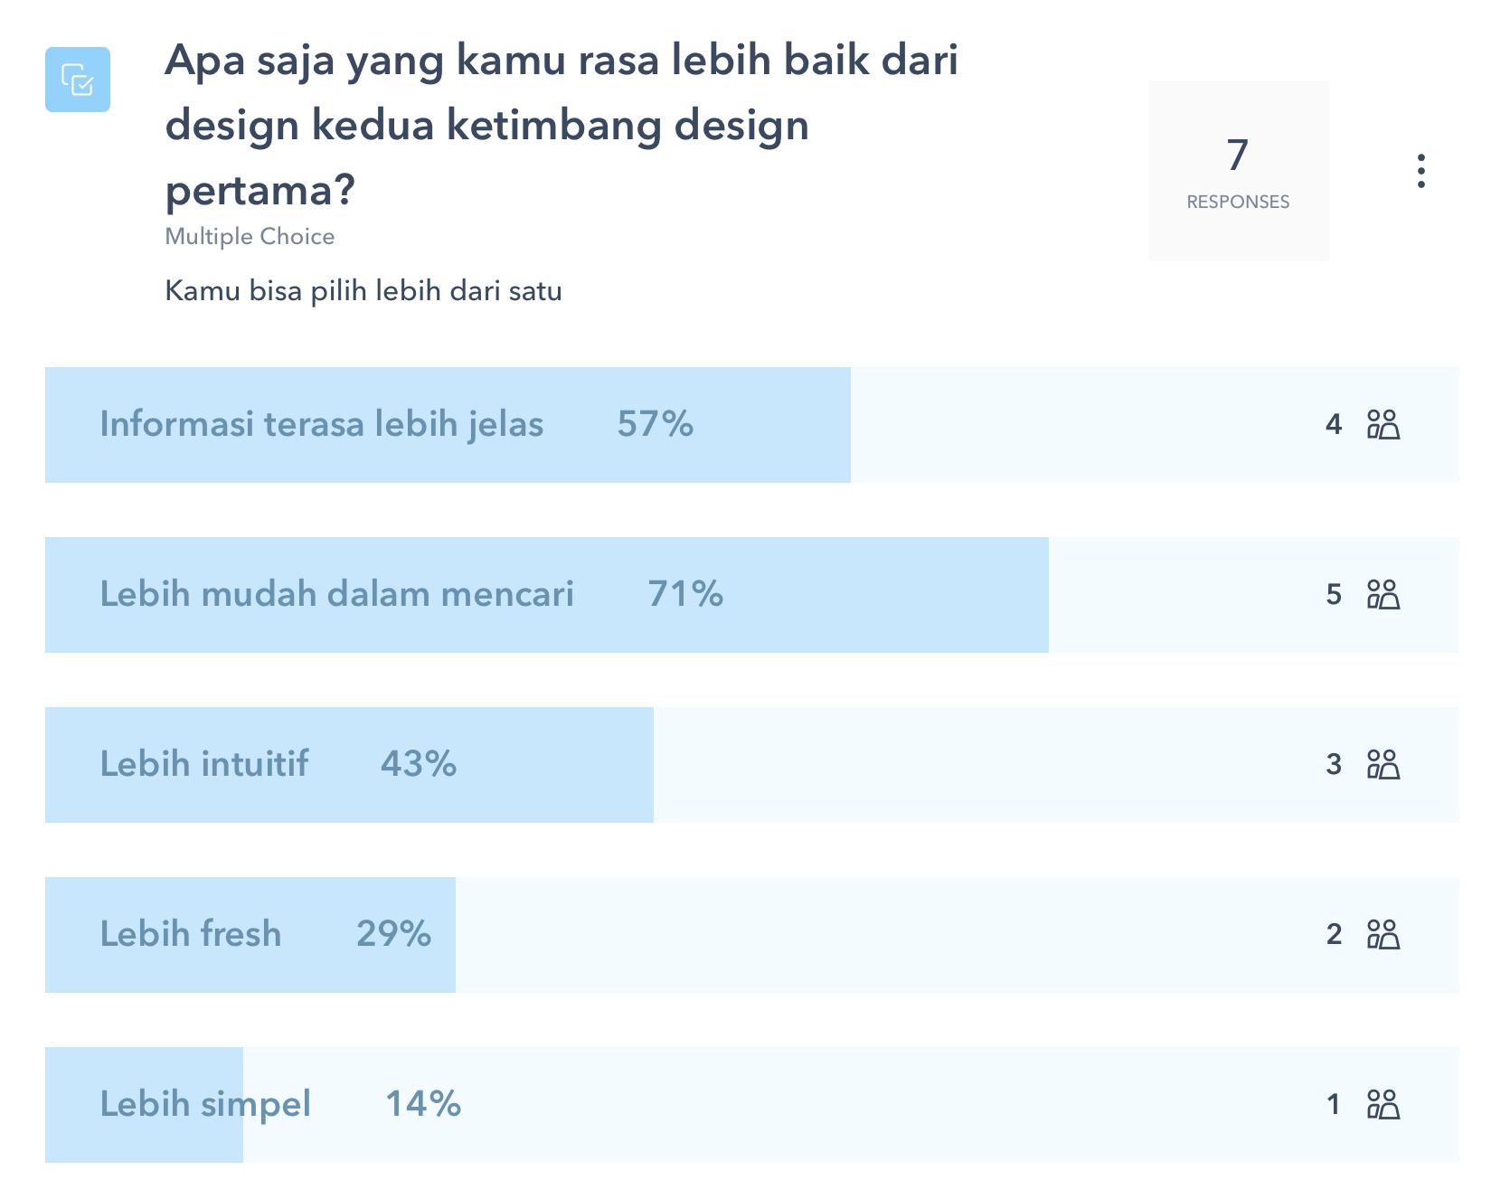Screen dimensions: 1510x1199
Task: Select the 7 Responses counter box
Action: point(1238,171)
